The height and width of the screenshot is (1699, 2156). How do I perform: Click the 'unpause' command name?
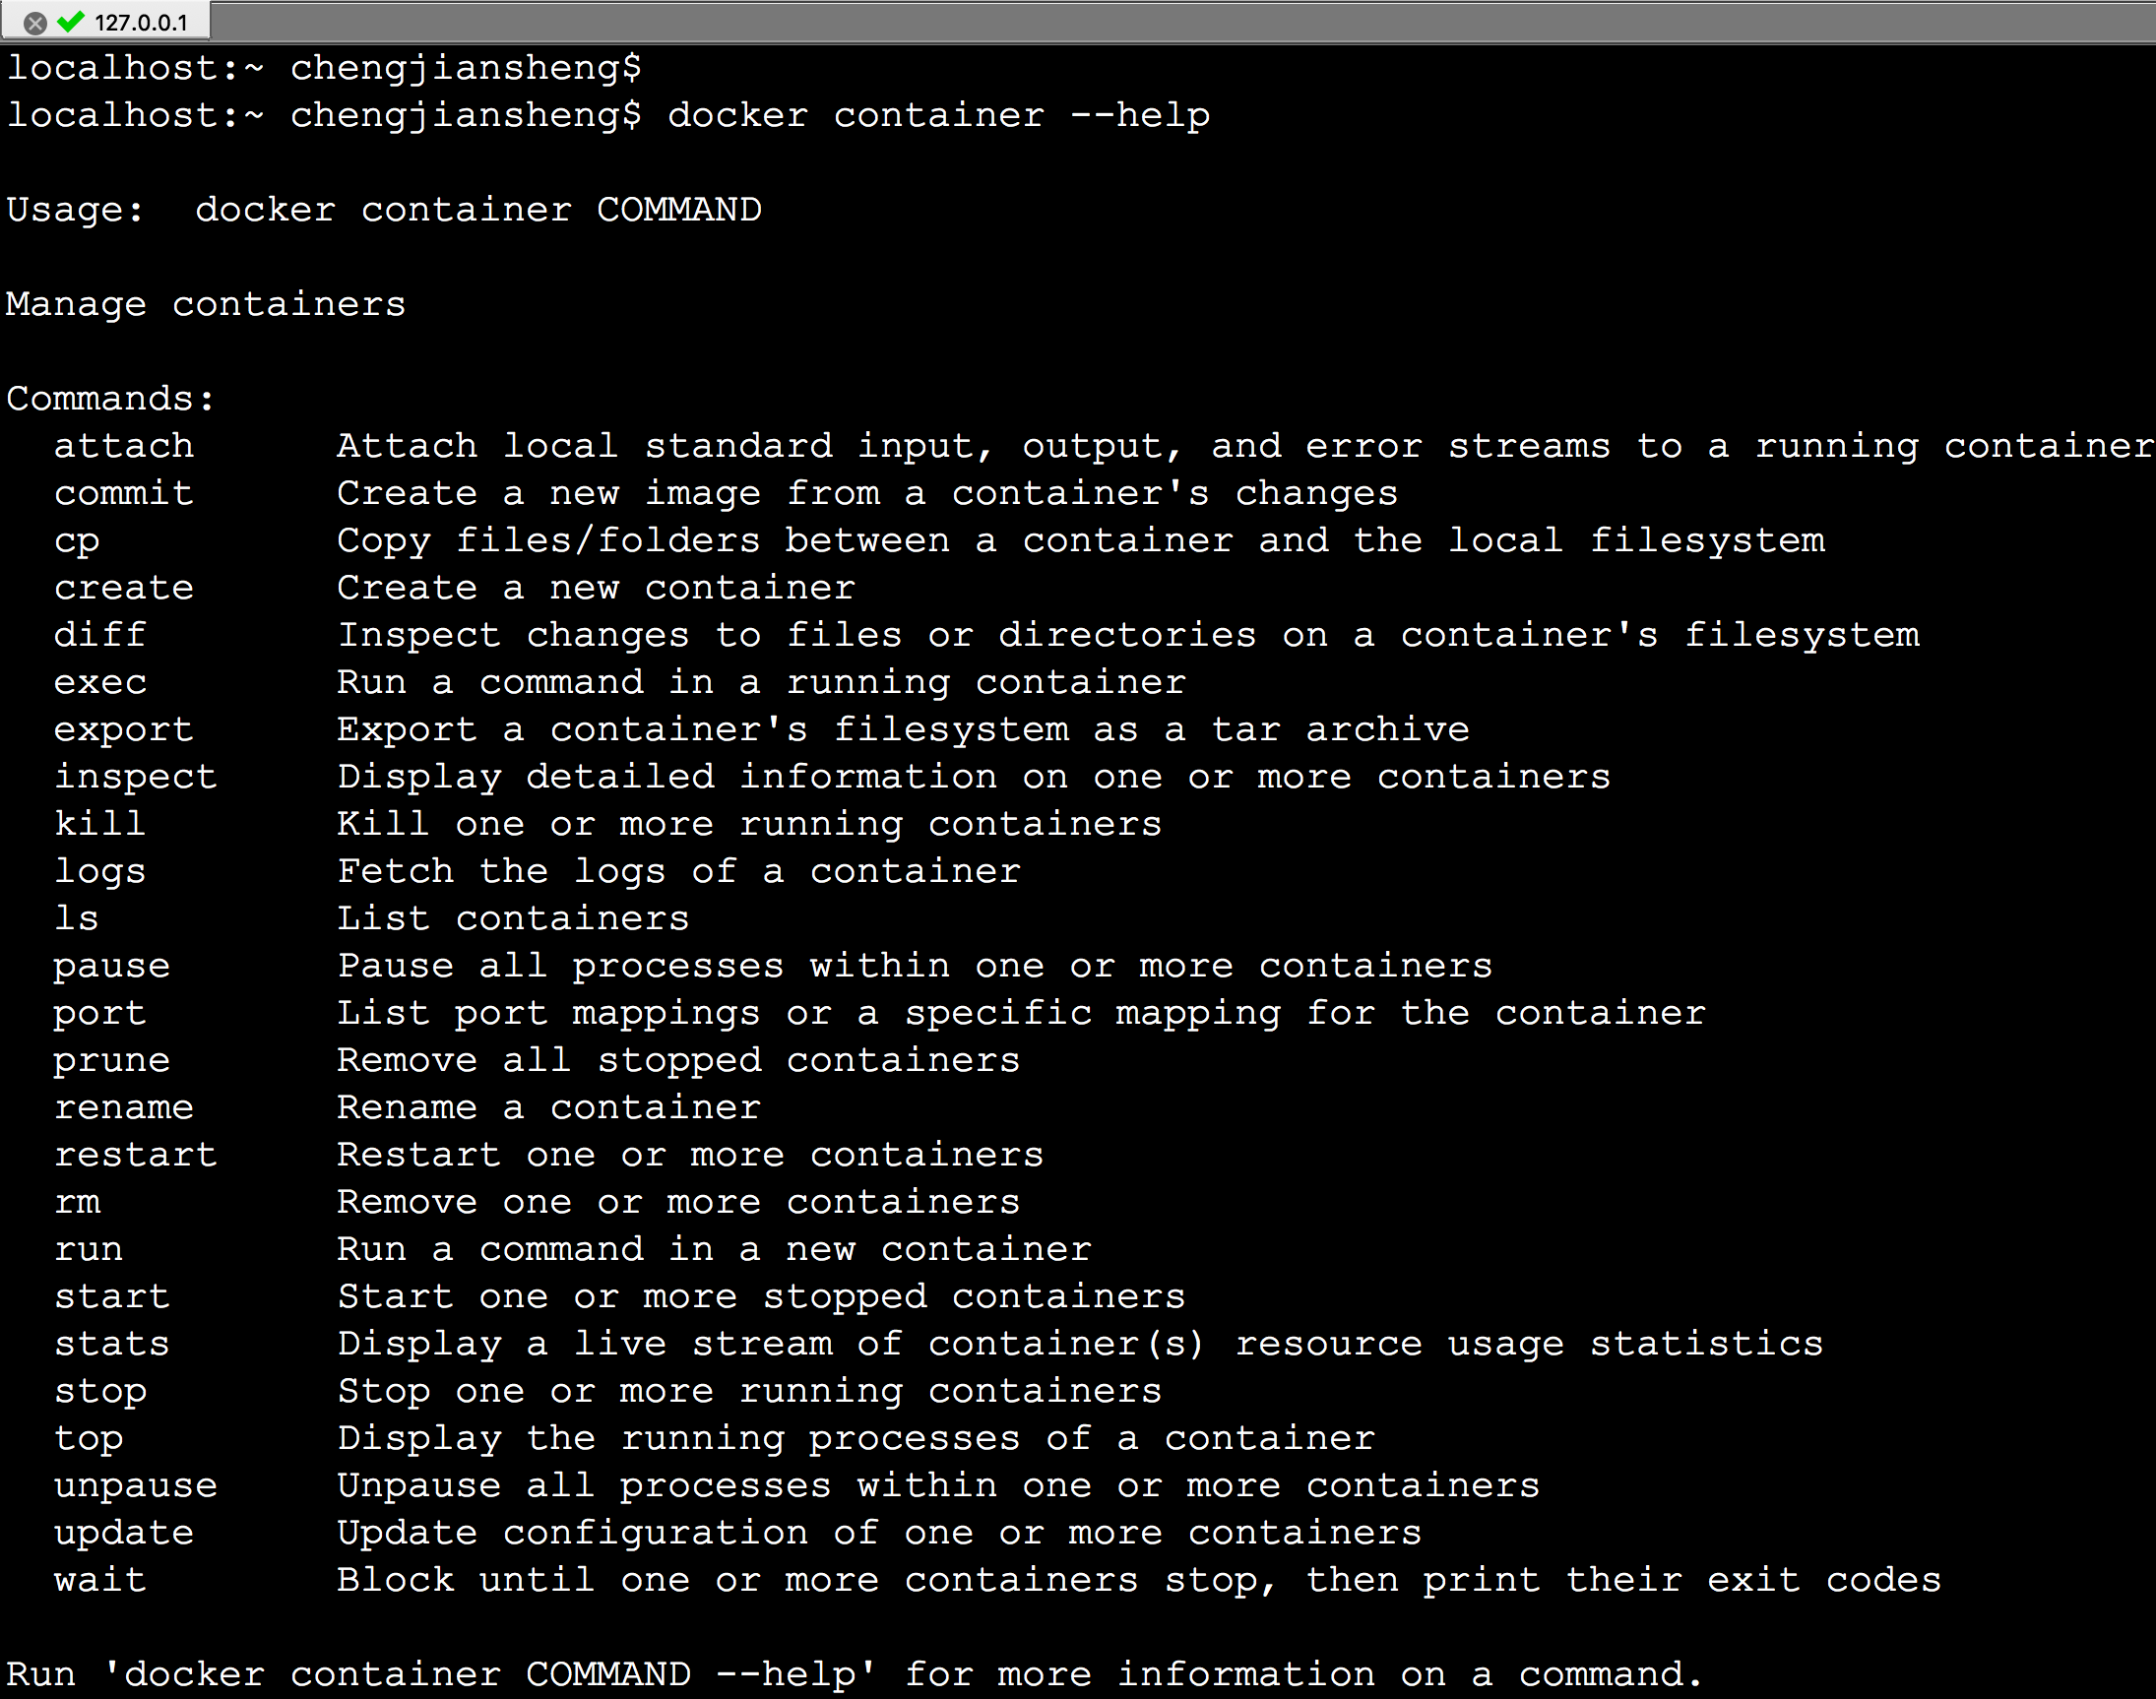tap(135, 1485)
